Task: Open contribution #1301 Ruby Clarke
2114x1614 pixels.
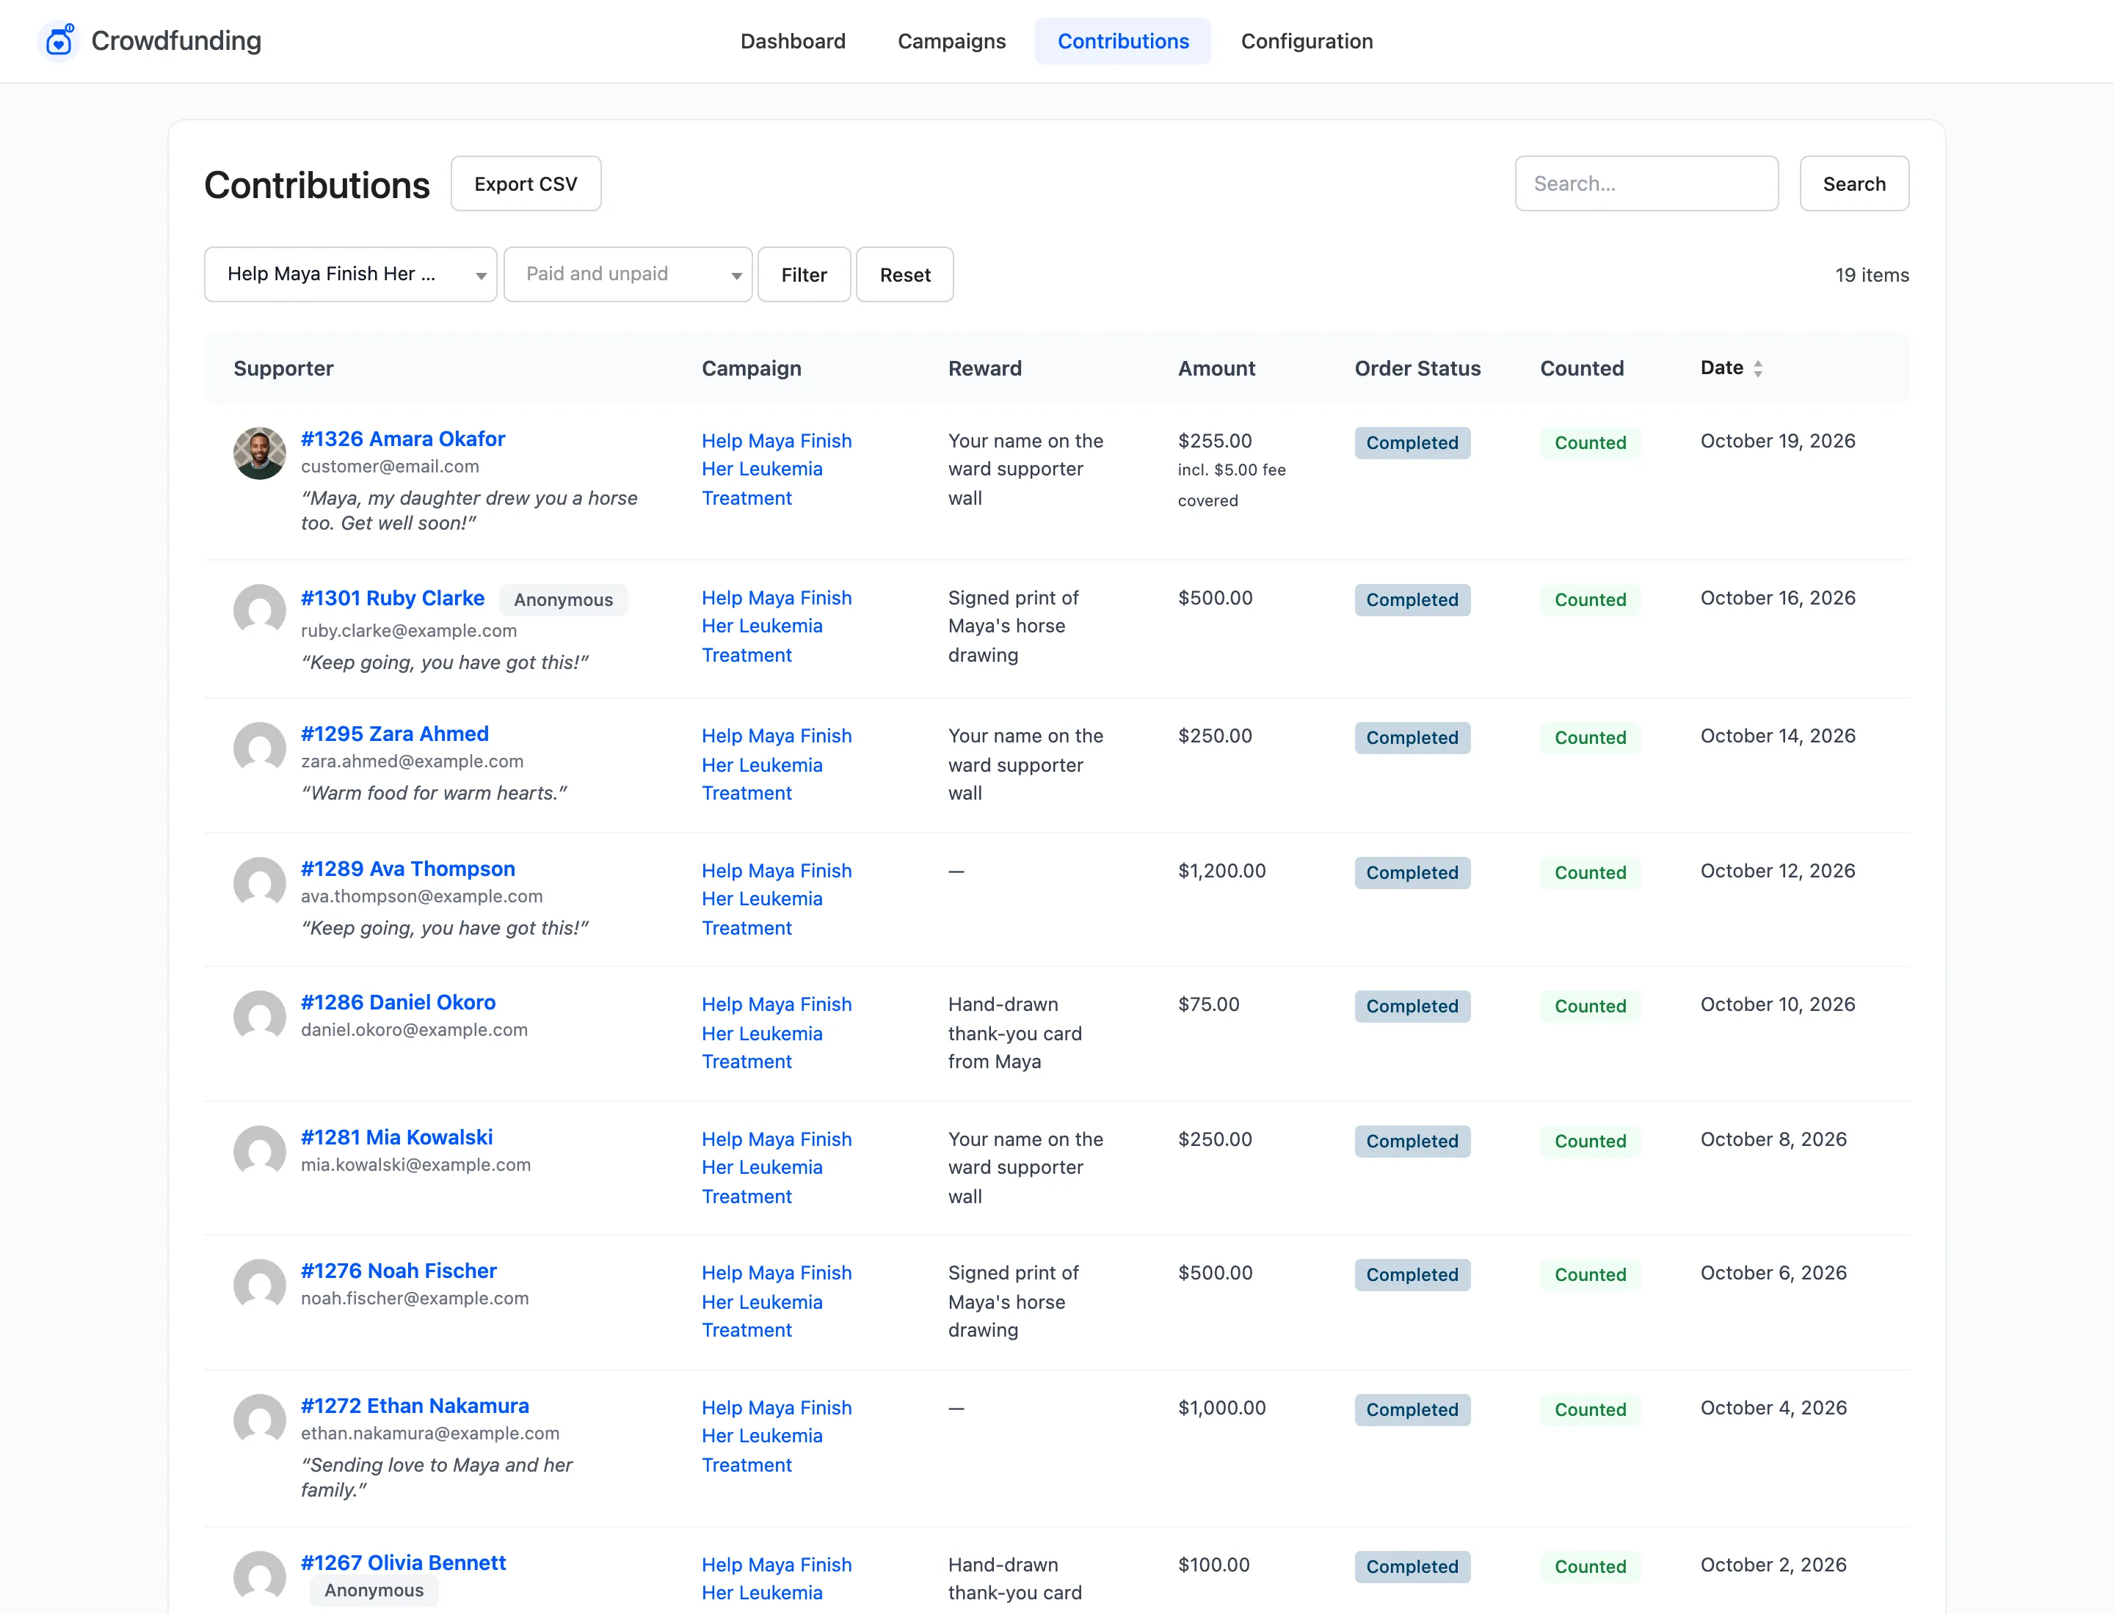Action: 392,599
